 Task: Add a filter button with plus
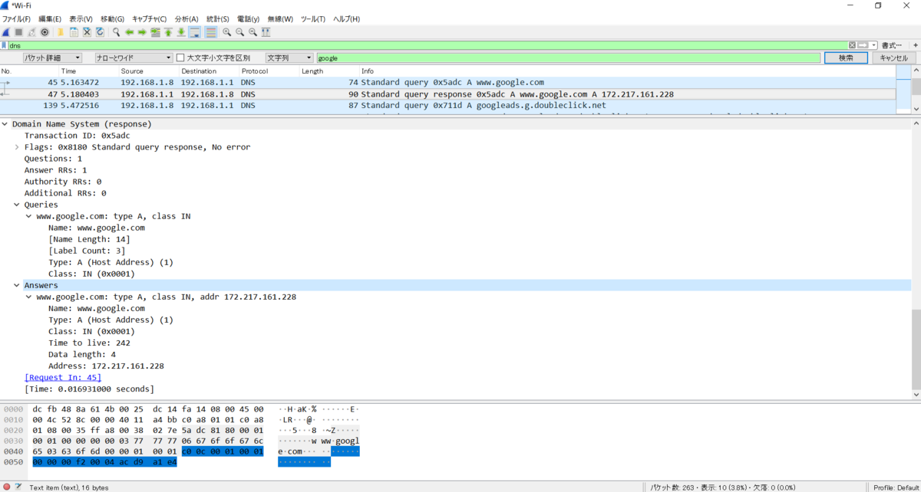point(916,45)
